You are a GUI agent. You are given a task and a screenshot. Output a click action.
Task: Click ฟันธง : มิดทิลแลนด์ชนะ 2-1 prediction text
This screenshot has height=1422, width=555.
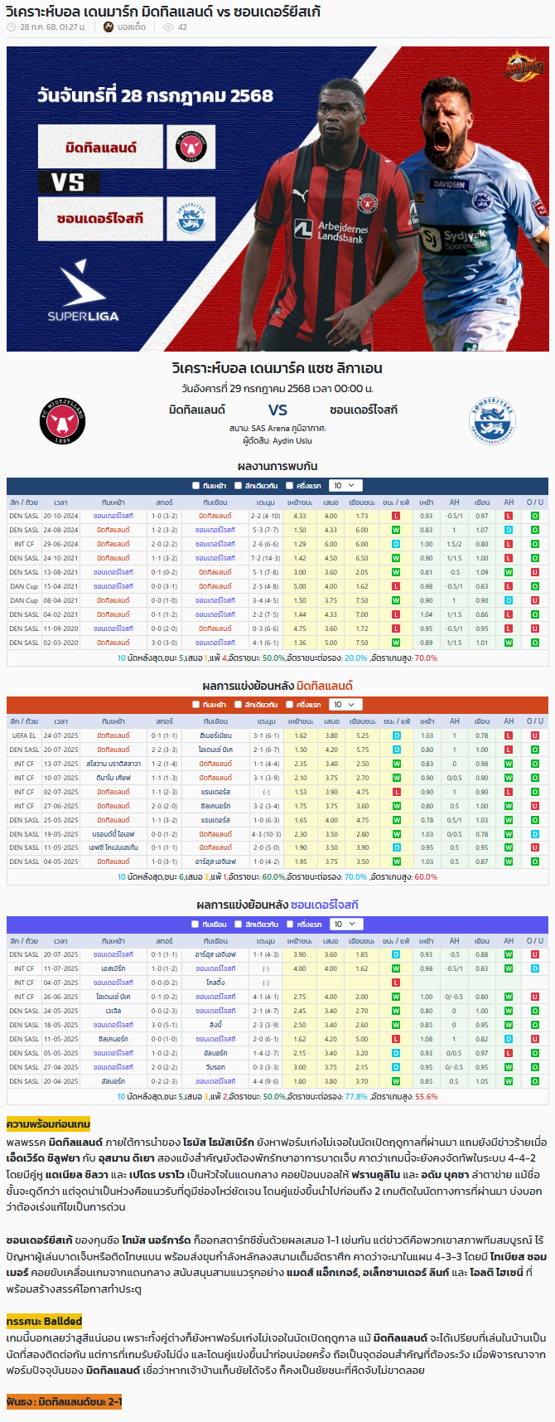(64, 1402)
